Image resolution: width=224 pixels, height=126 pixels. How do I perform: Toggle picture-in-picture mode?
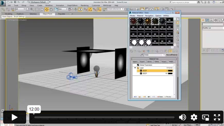coord(205,117)
